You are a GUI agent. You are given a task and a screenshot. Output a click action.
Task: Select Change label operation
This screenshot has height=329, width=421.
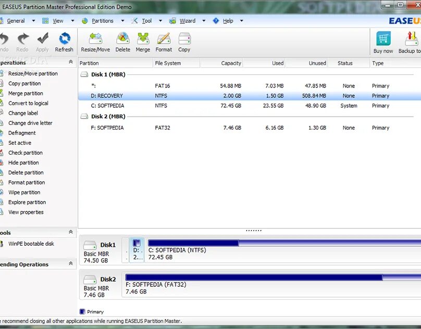(23, 113)
